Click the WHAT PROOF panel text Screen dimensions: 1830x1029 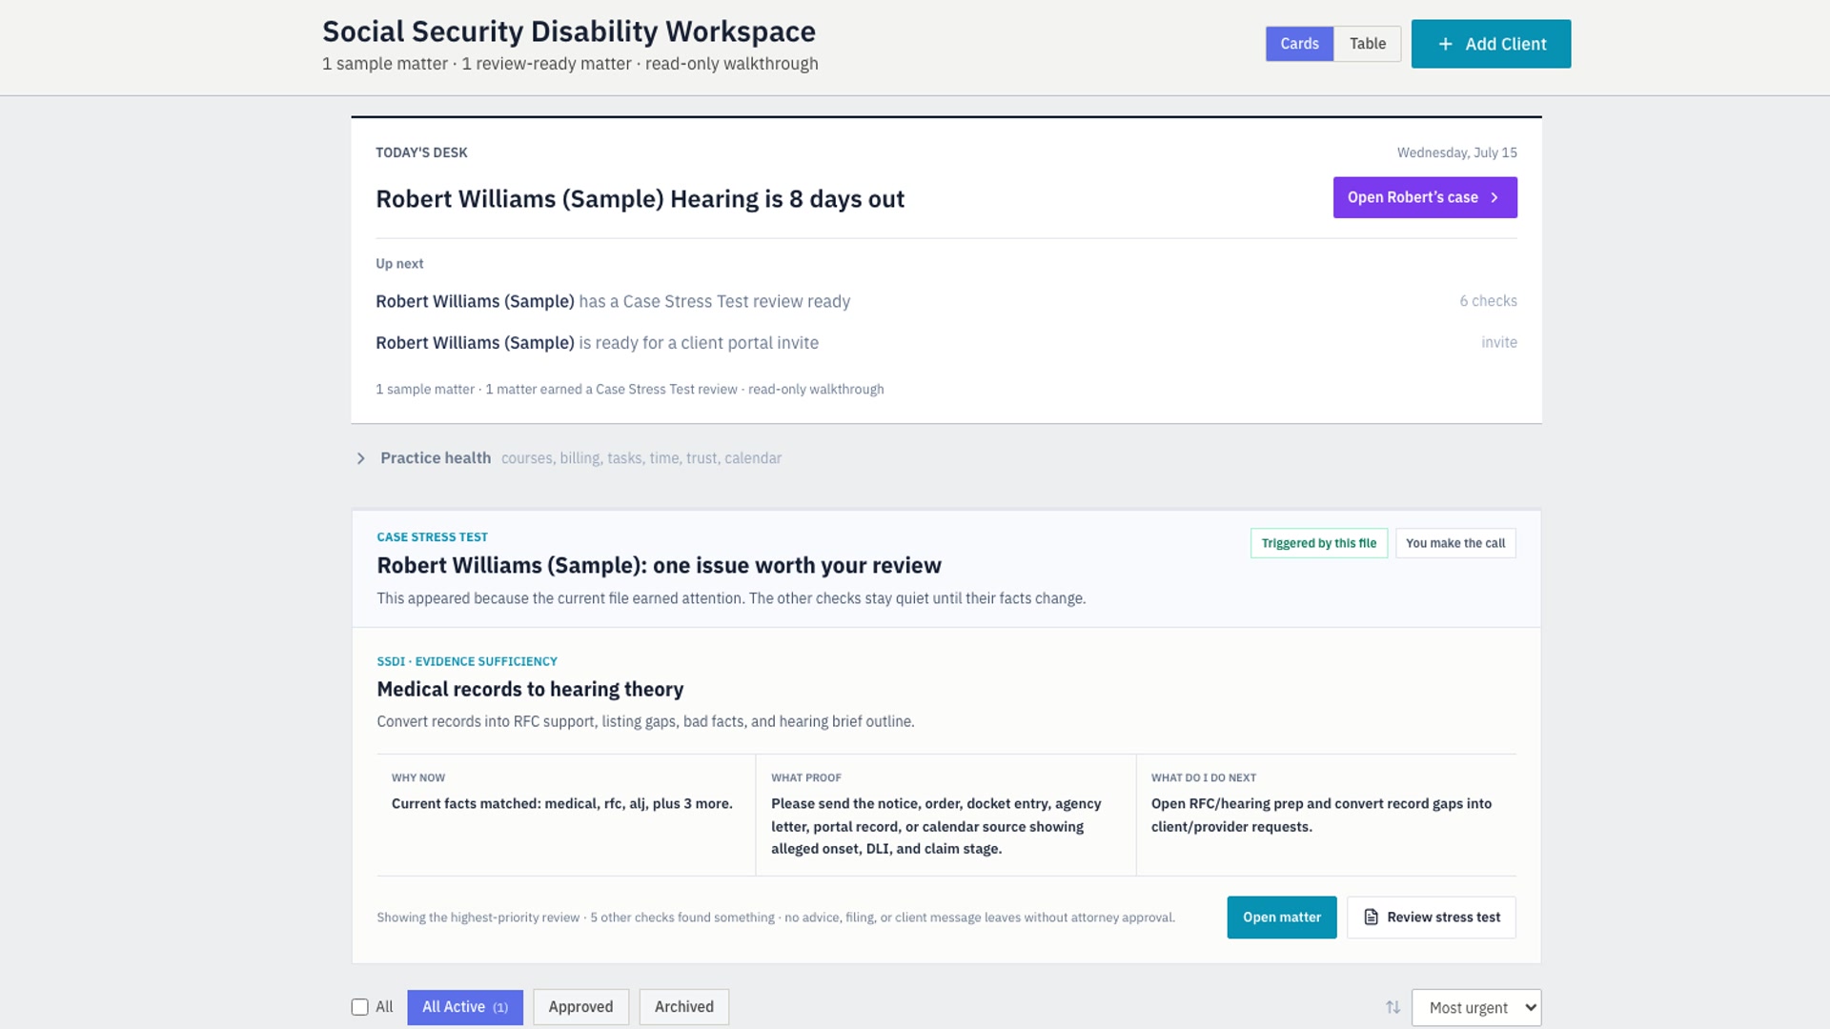pos(936,826)
